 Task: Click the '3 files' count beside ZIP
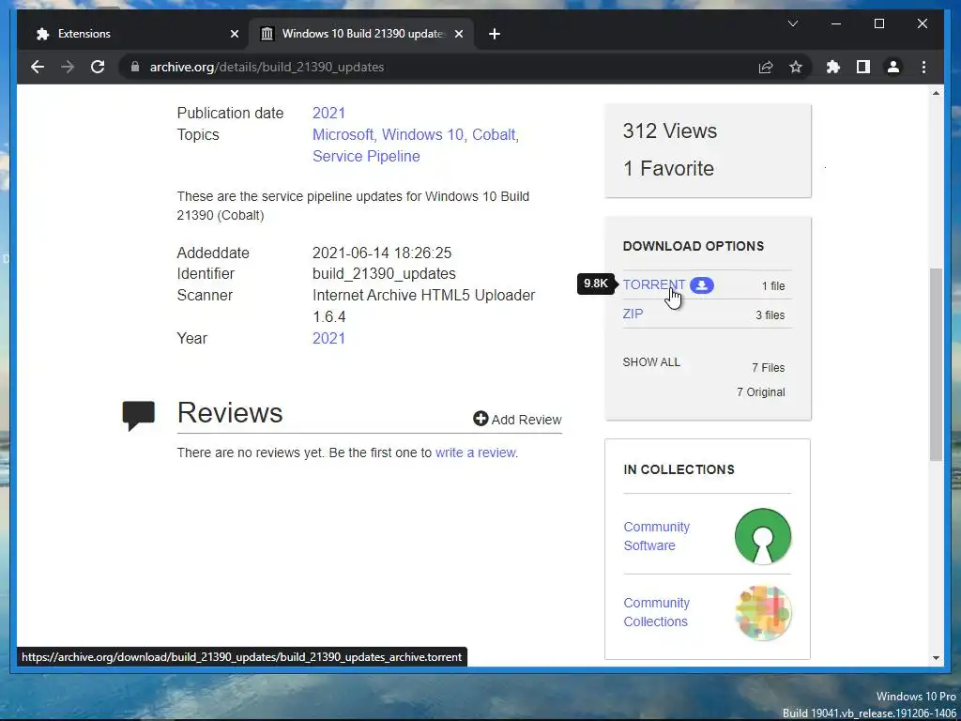(770, 315)
